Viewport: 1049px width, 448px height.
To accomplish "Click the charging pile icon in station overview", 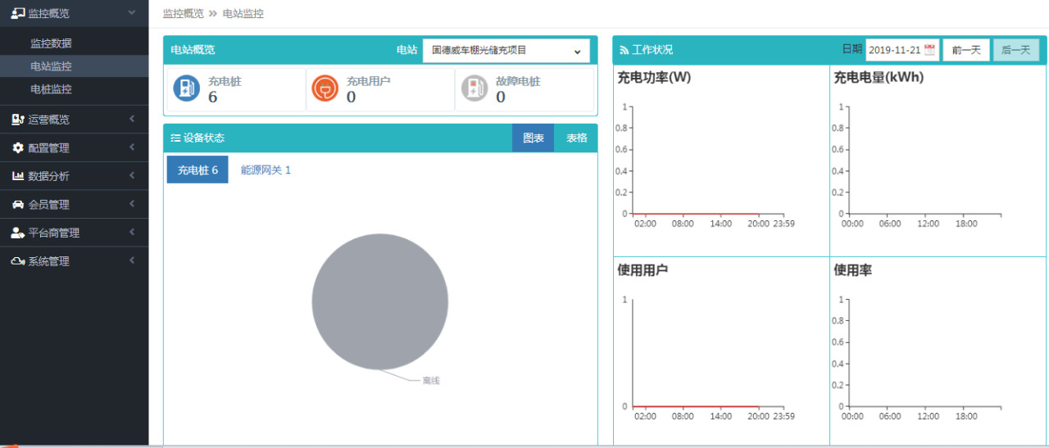I will [x=187, y=88].
